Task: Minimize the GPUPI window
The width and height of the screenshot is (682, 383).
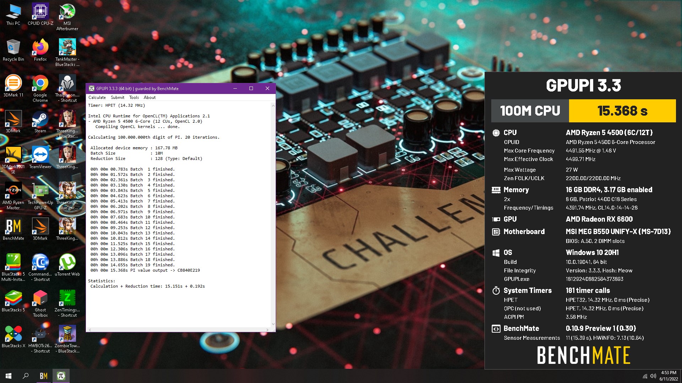Action: tap(235, 88)
